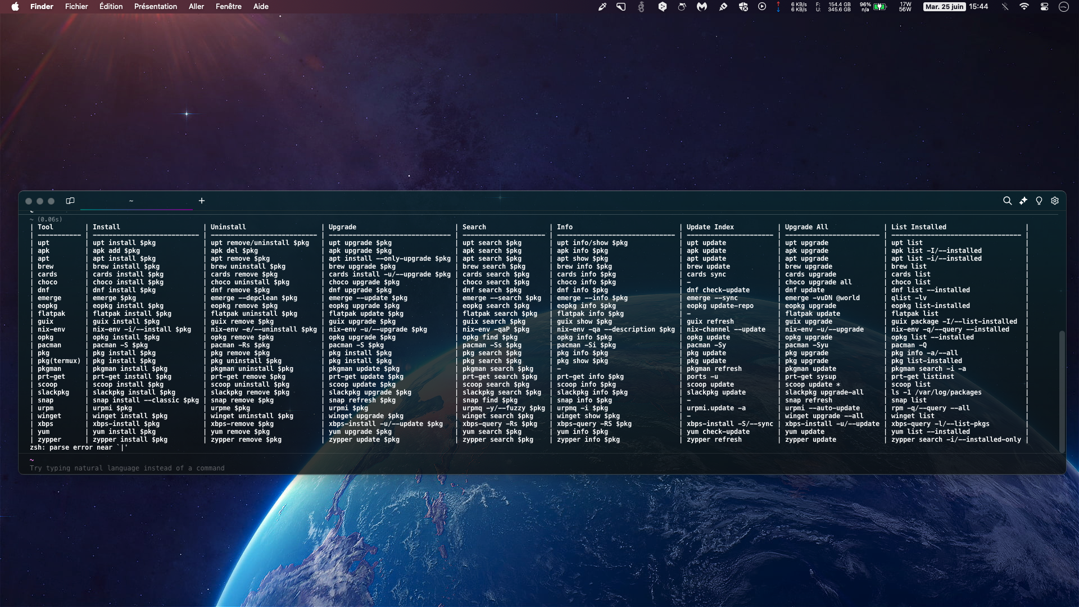Open the Malwarebytes menu bar icon
The width and height of the screenshot is (1079, 607).
click(x=702, y=7)
